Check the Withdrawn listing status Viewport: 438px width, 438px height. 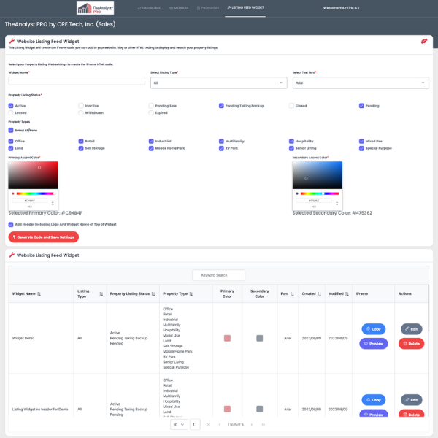click(81, 113)
